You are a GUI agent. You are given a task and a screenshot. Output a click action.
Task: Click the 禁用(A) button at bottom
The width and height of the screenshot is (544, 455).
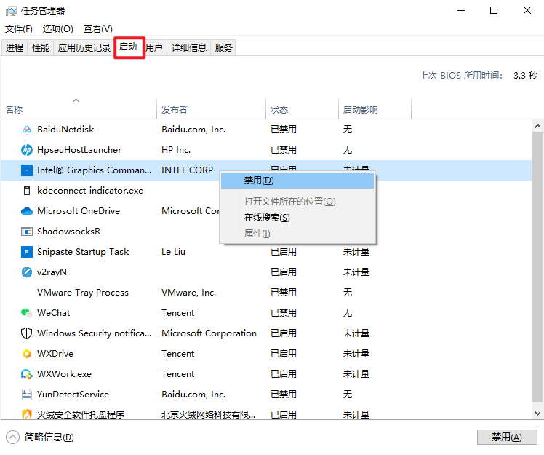507,437
